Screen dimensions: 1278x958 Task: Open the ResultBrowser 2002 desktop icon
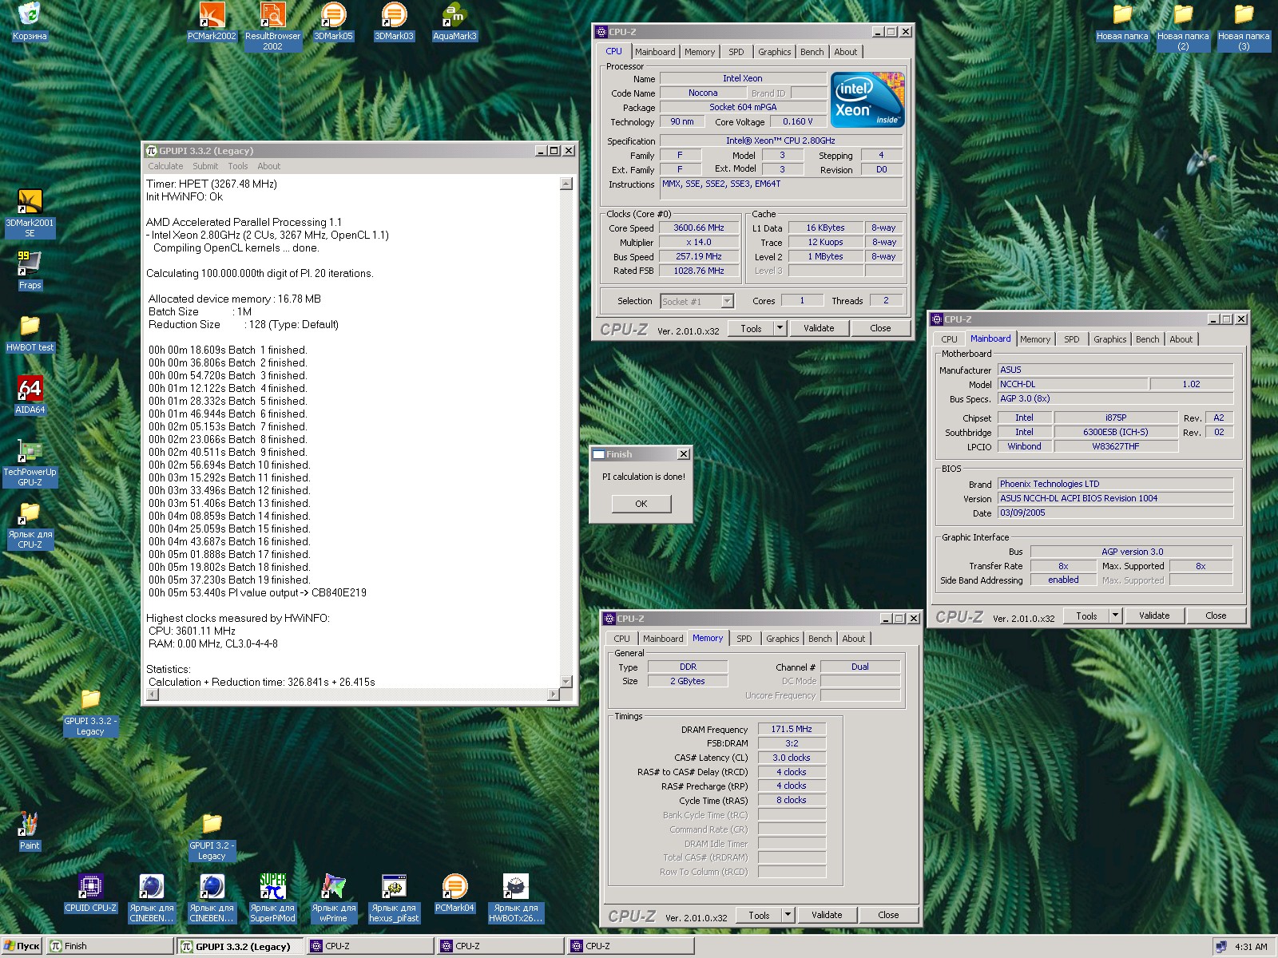(x=272, y=27)
